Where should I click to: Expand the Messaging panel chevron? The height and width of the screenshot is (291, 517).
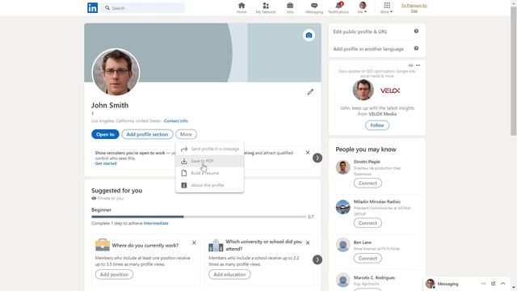(502, 284)
